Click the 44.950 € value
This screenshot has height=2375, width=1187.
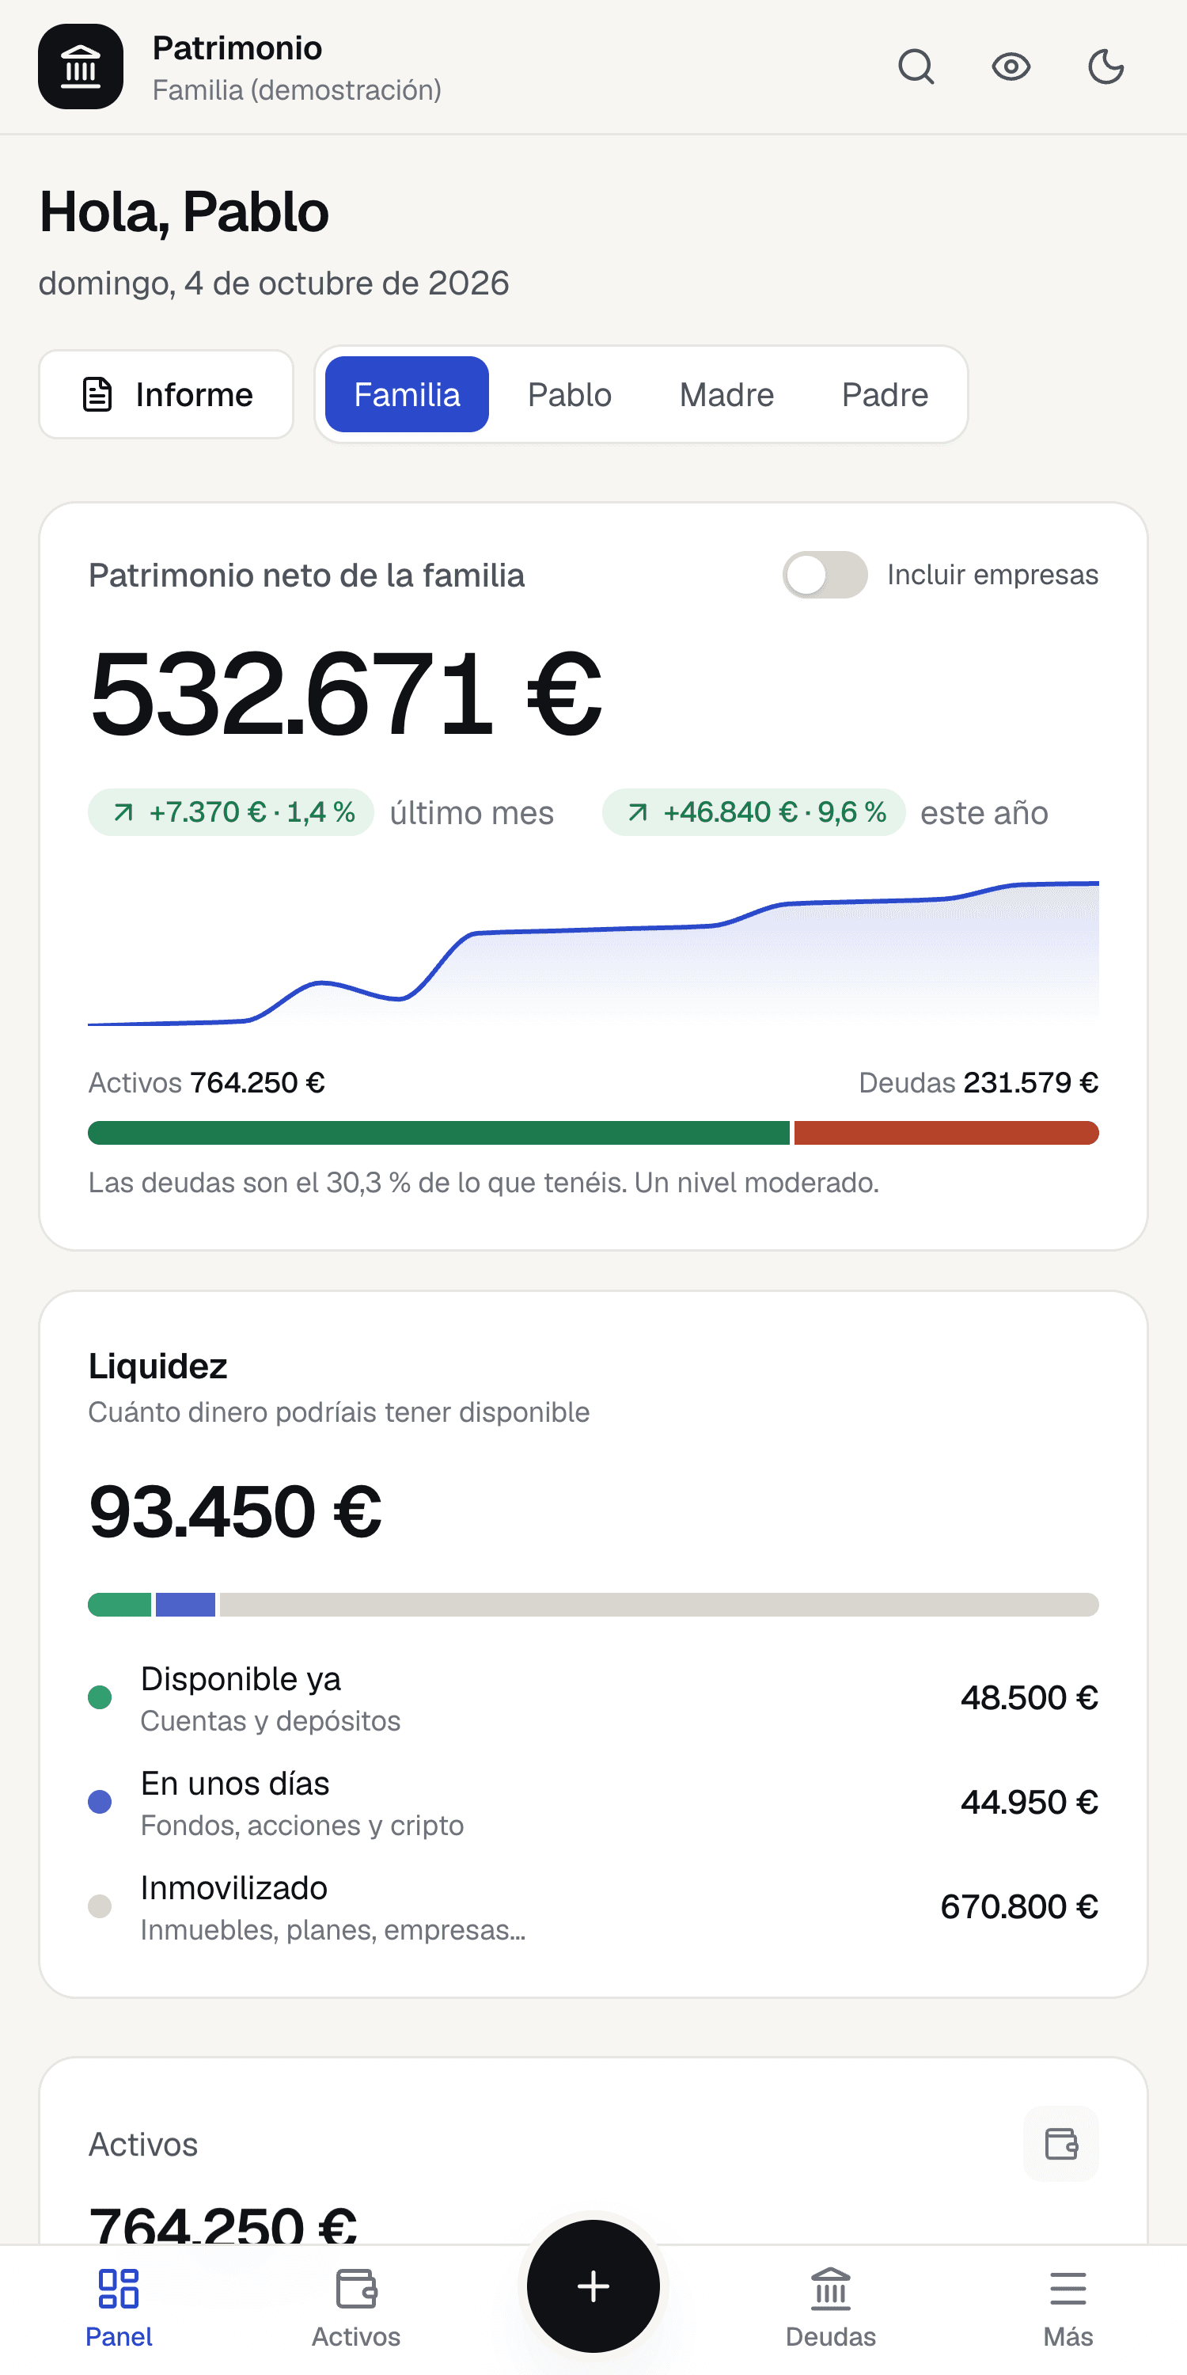[1030, 1803]
